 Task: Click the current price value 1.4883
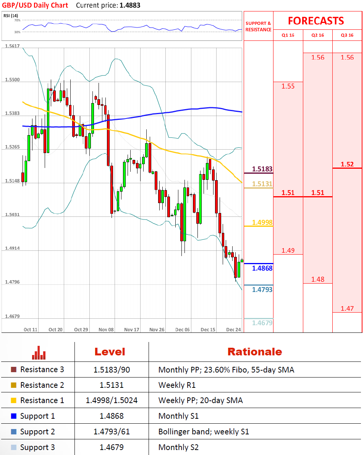[x=130, y=5]
